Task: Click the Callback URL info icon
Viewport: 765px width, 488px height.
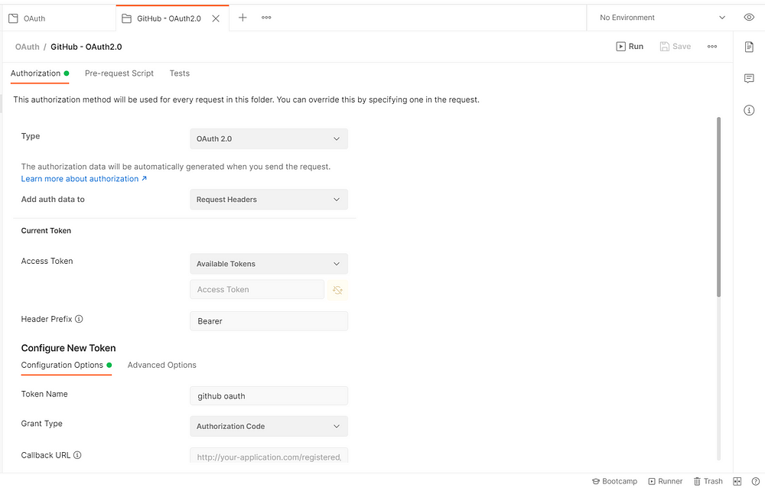Action: coord(77,455)
